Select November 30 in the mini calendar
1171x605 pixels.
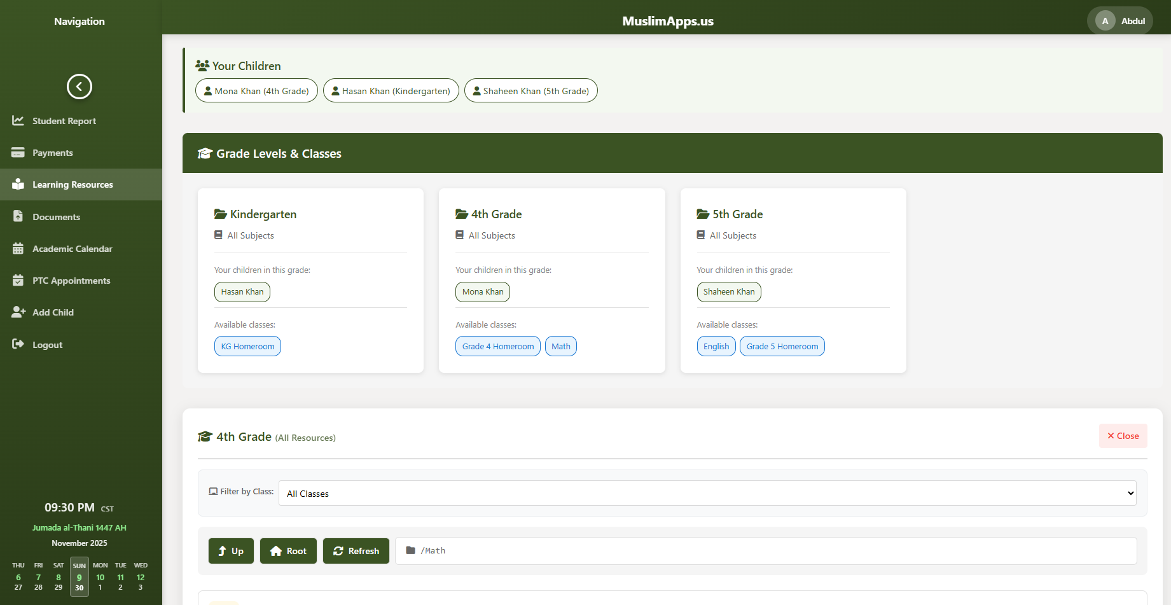[x=79, y=587]
